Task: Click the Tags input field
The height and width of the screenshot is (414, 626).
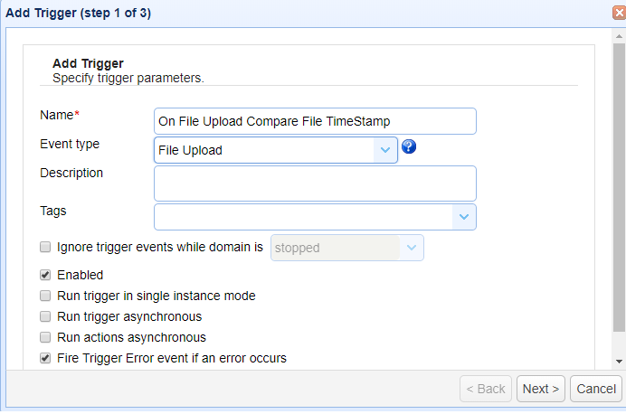Action: pyautogui.click(x=303, y=217)
